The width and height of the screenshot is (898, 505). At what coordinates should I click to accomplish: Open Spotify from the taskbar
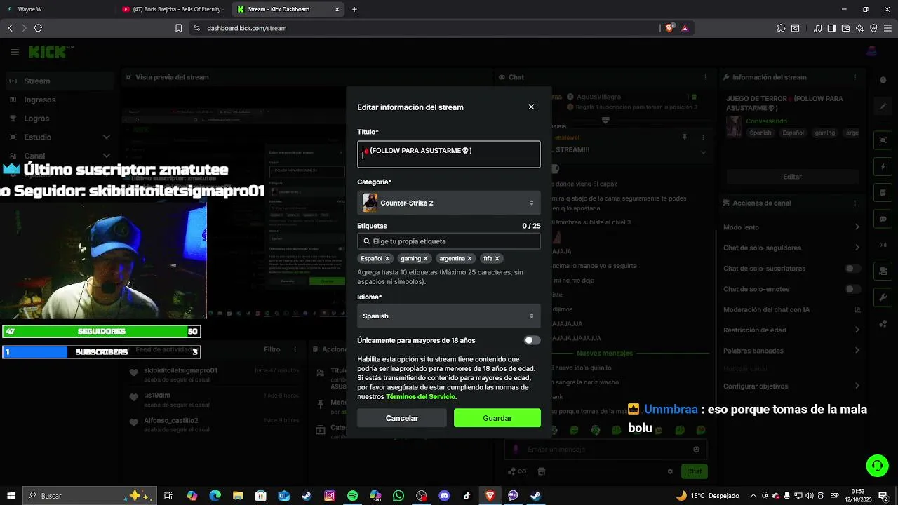(x=352, y=496)
